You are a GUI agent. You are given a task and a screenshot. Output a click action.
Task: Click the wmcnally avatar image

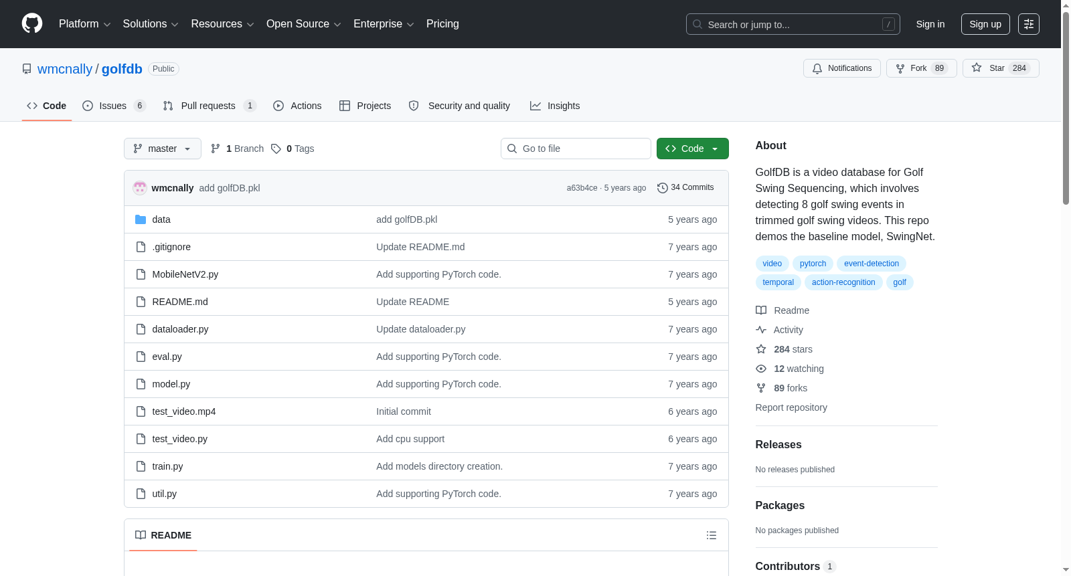tap(140, 188)
